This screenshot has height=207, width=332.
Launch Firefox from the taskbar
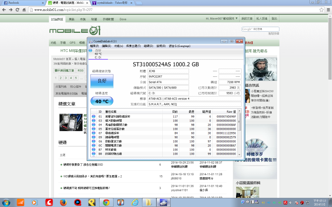(x=63, y=203)
